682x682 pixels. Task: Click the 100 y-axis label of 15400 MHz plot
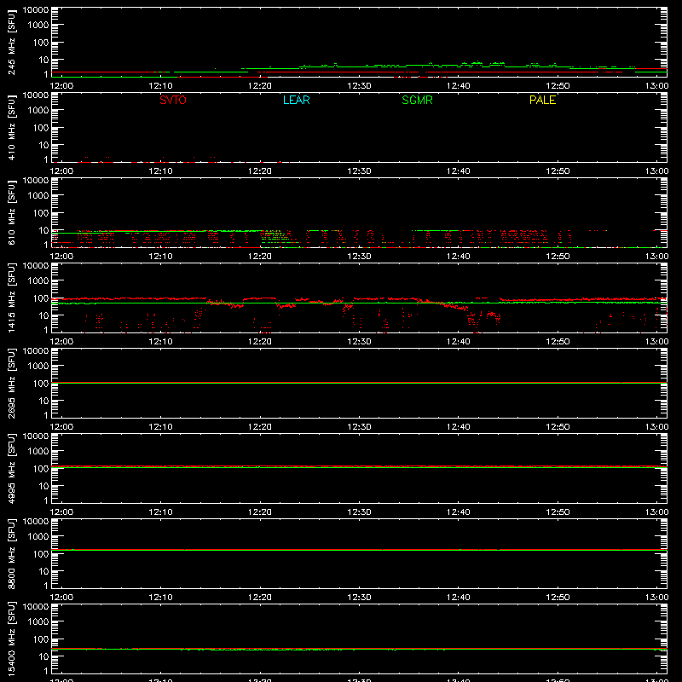[41, 639]
